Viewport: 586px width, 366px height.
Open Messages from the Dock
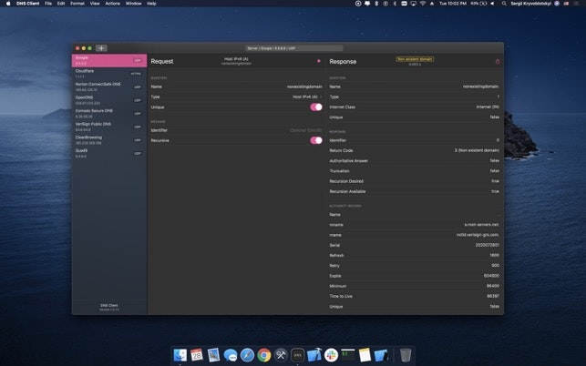[231, 355]
